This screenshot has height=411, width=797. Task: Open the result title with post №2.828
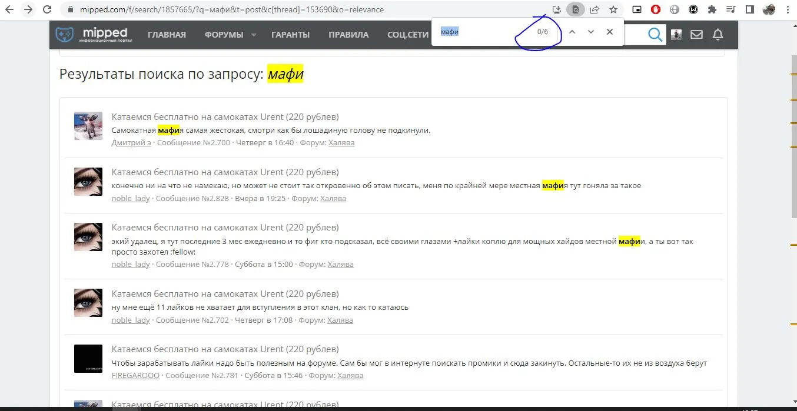point(225,172)
